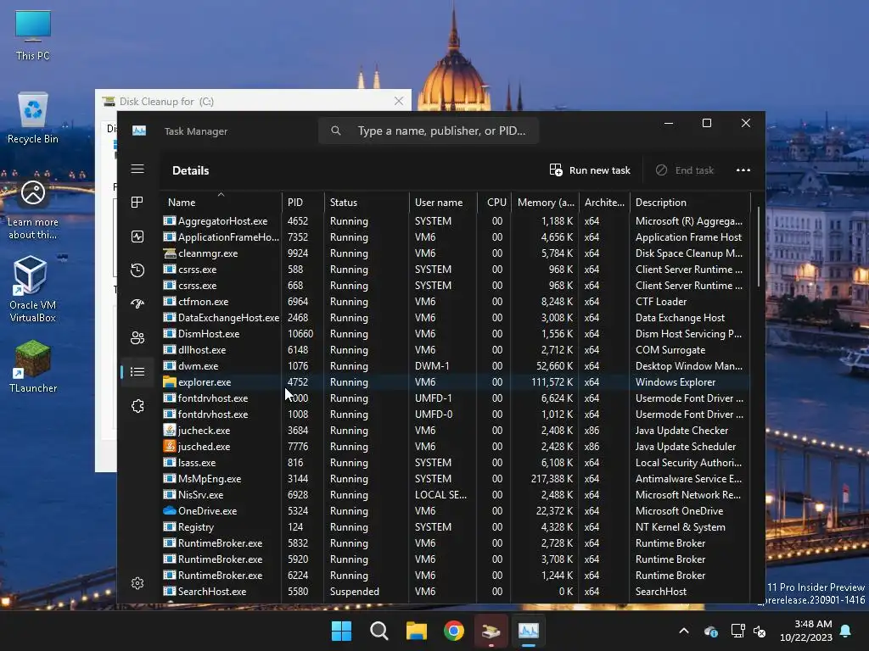Sort by the PID column header
Screen dimensions: 869x651
click(303, 202)
